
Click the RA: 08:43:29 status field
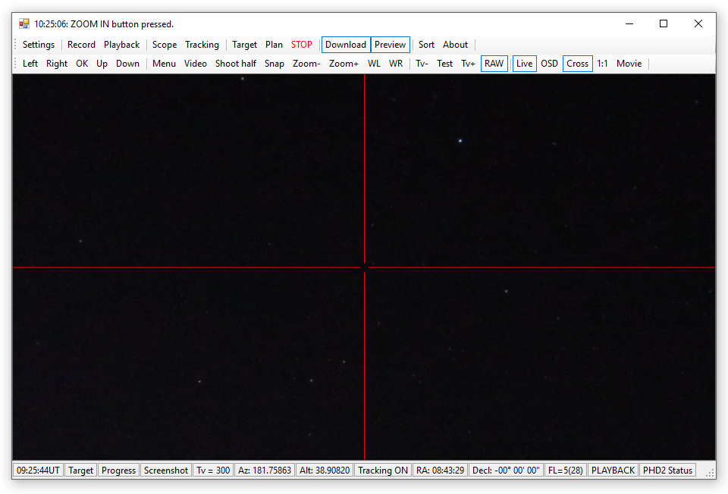pos(440,471)
